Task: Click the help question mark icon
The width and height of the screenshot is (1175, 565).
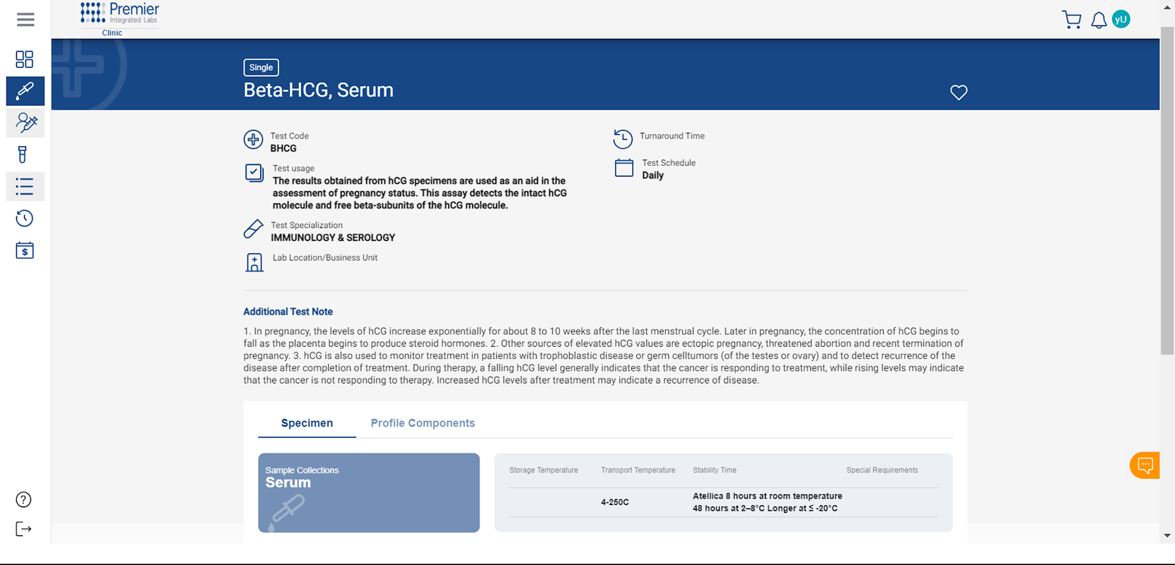Action: pos(23,500)
